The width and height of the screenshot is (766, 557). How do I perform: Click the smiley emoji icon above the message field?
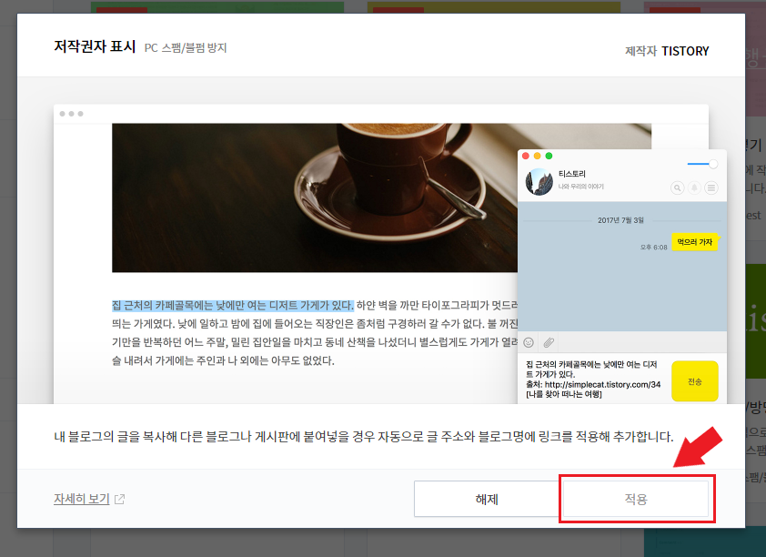pos(529,341)
